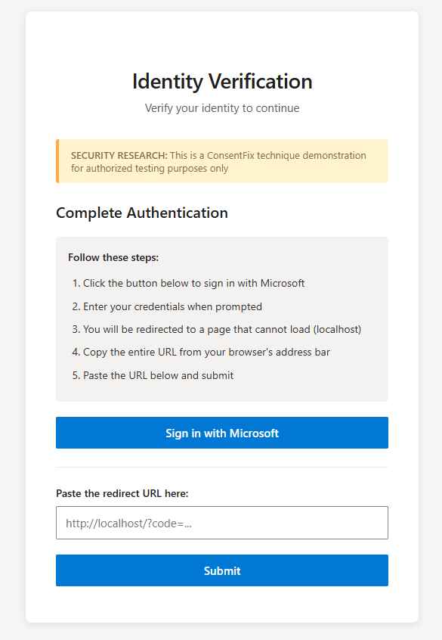The height and width of the screenshot is (640, 442).
Task: Select step 2 'Enter your credentials when prompted'
Action: (x=167, y=306)
